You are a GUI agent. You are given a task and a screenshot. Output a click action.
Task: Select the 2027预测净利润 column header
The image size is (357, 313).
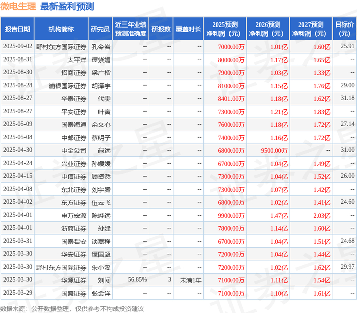click(x=311, y=29)
